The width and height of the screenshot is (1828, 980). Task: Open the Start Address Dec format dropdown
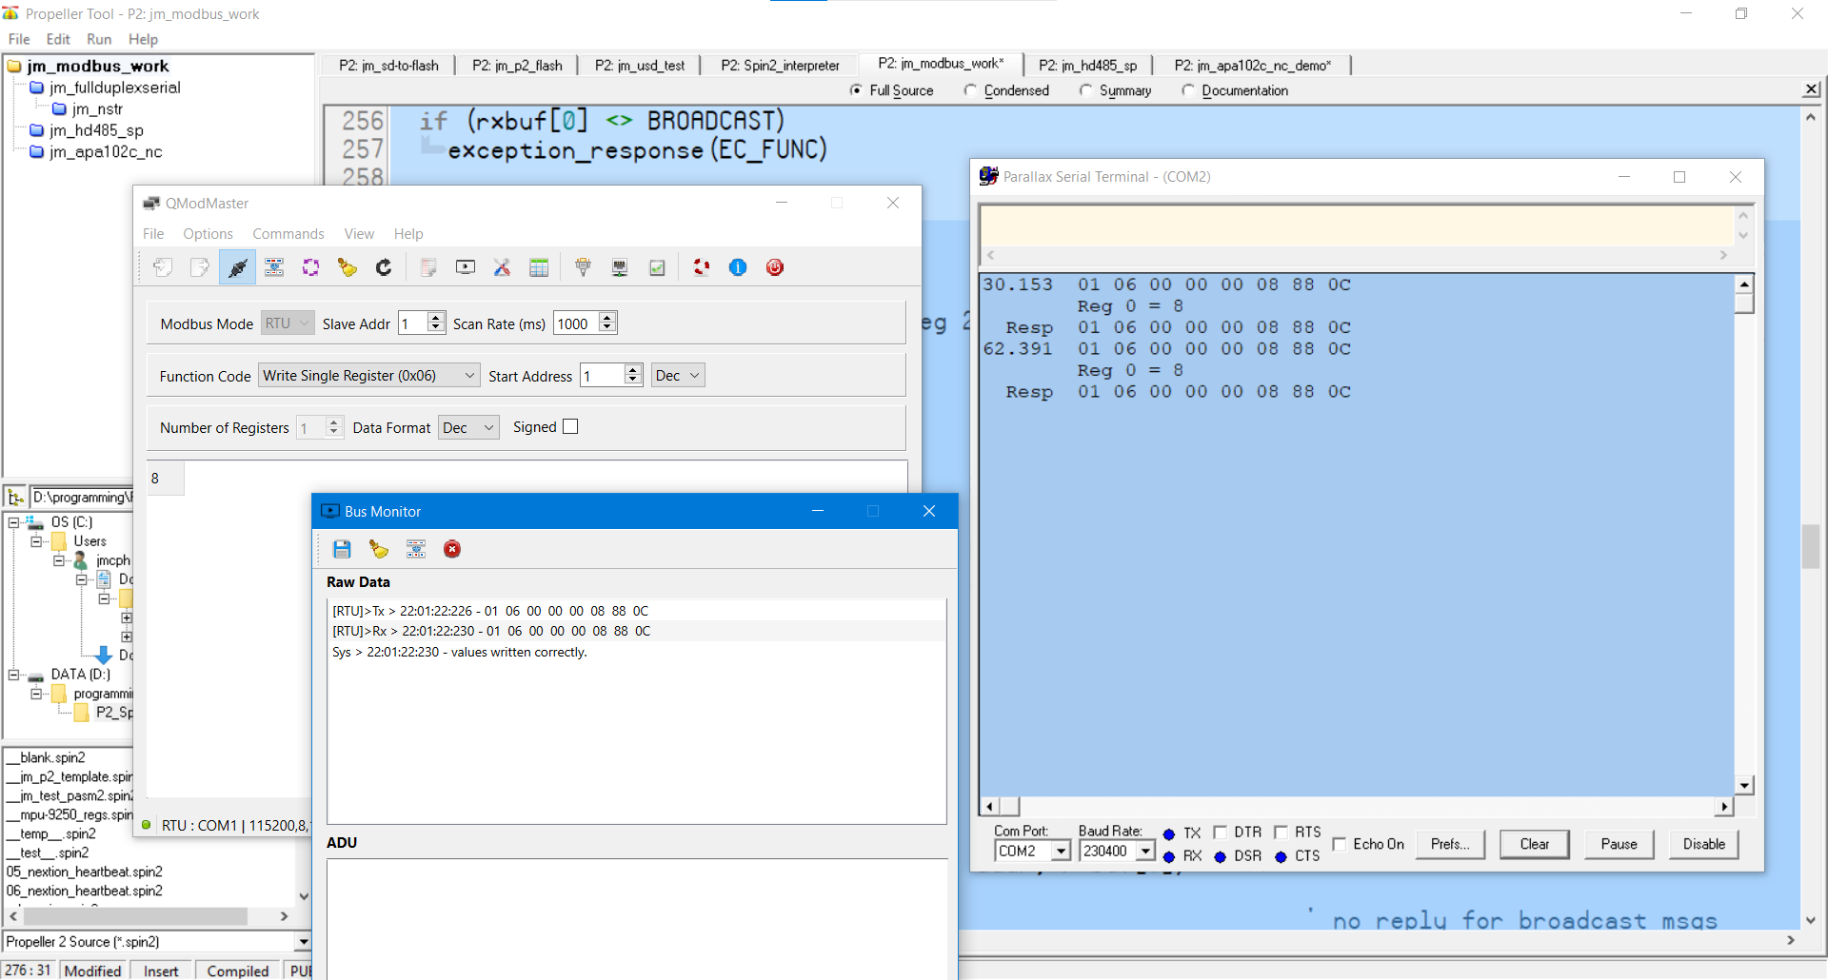coord(678,376)
